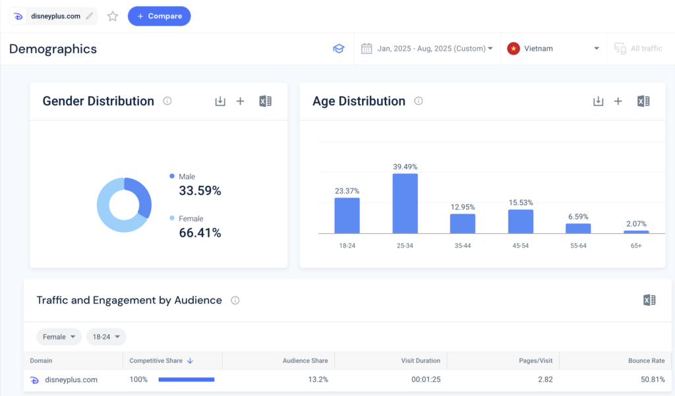Click the pencil edit icon beside disneyplus.com
Screen dimensions: 675x396
90,16
